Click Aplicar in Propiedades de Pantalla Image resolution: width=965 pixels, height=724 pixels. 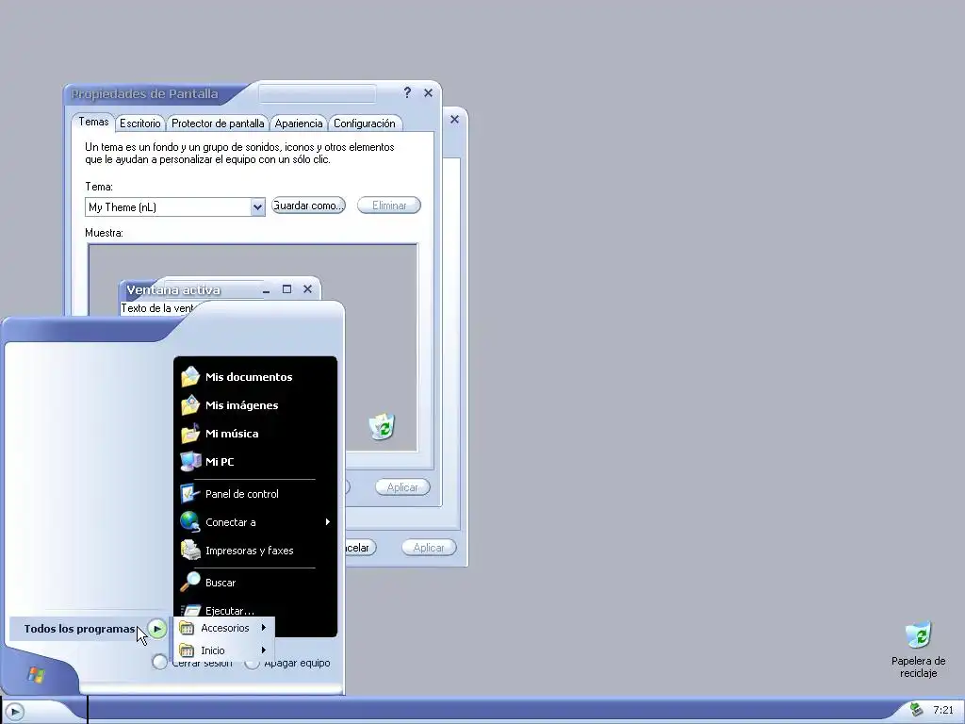click(402, 487)
